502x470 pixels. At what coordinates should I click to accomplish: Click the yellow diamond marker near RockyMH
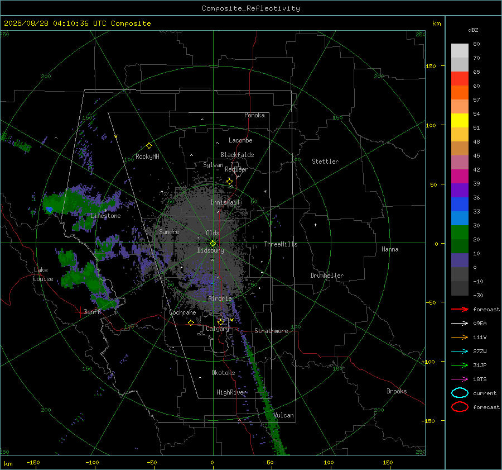149,146
